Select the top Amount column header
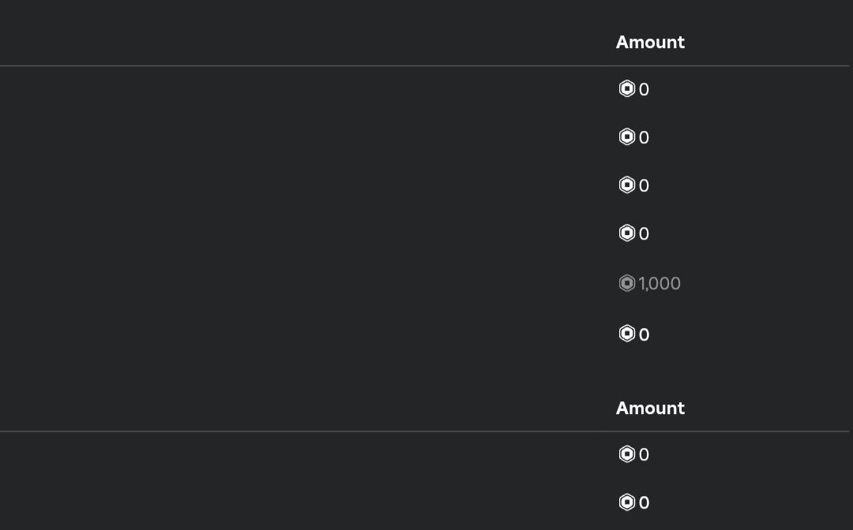 coord(650,43)
